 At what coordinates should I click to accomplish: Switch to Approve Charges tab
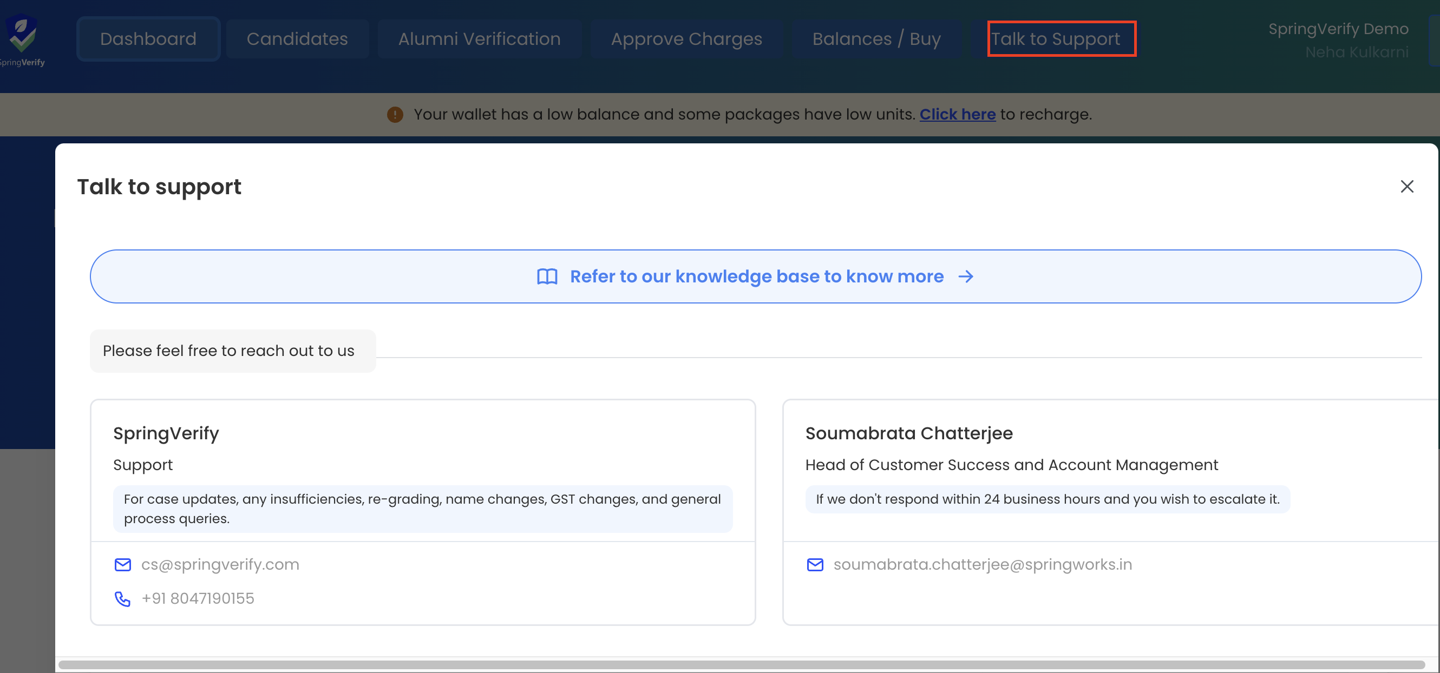pyautogui.click(x=686, y=38)
